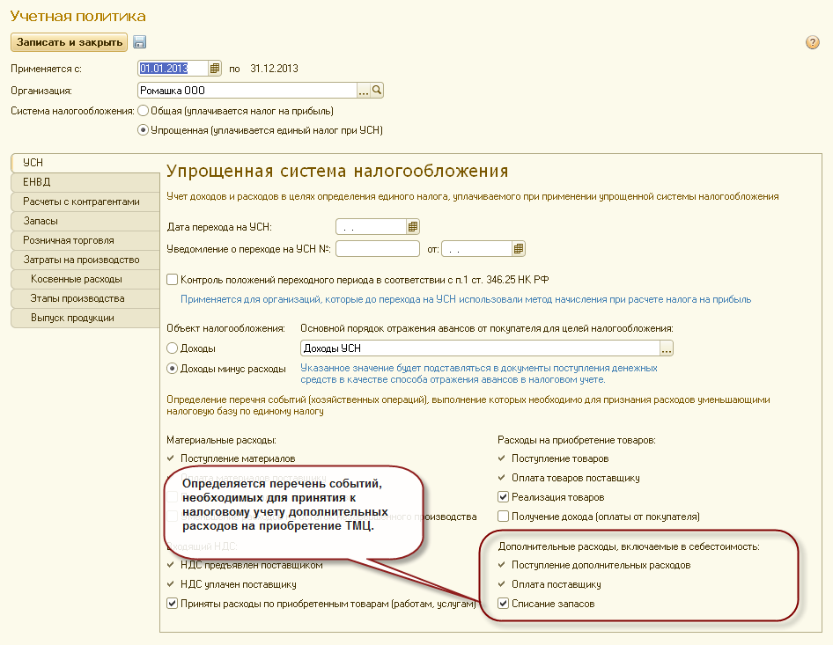
Task: Open Этапы производства subsection
Action: click(x=85, y=298)
